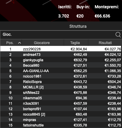Select player MCMLLR [2] row

[61, 87]
